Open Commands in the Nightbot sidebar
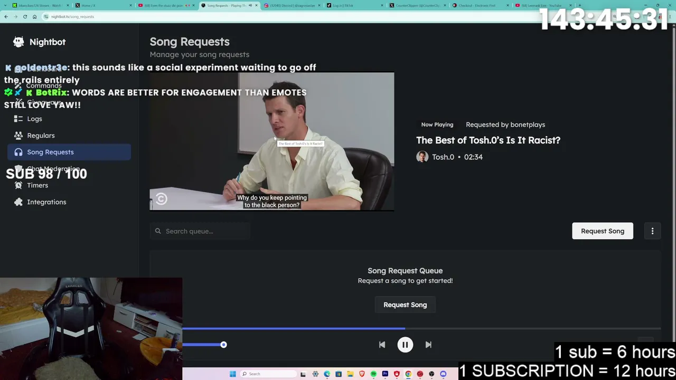 pyautogui.click(x=69, y=85)
